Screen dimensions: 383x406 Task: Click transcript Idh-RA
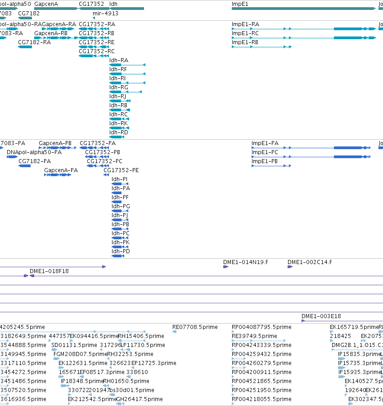[119, 60]
